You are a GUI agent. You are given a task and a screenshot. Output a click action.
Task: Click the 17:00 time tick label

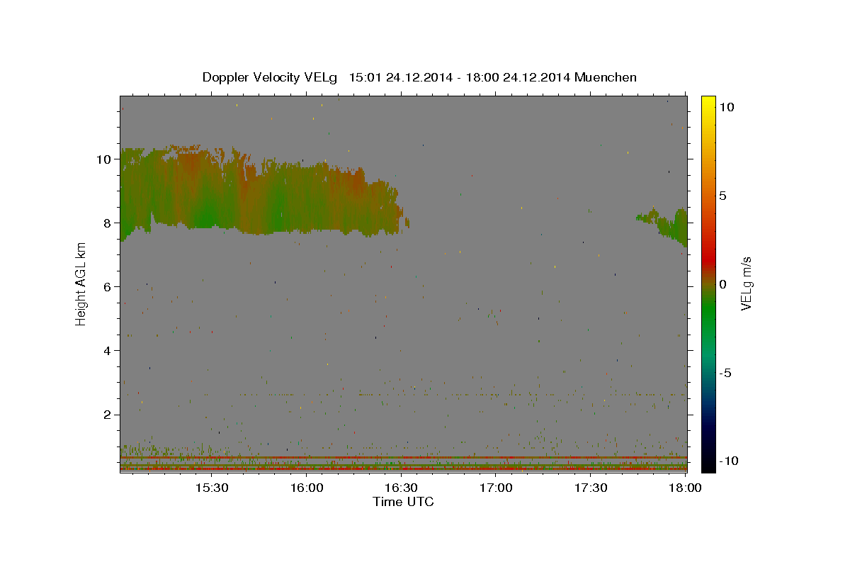pyautogui.click(x=496, y=488)
